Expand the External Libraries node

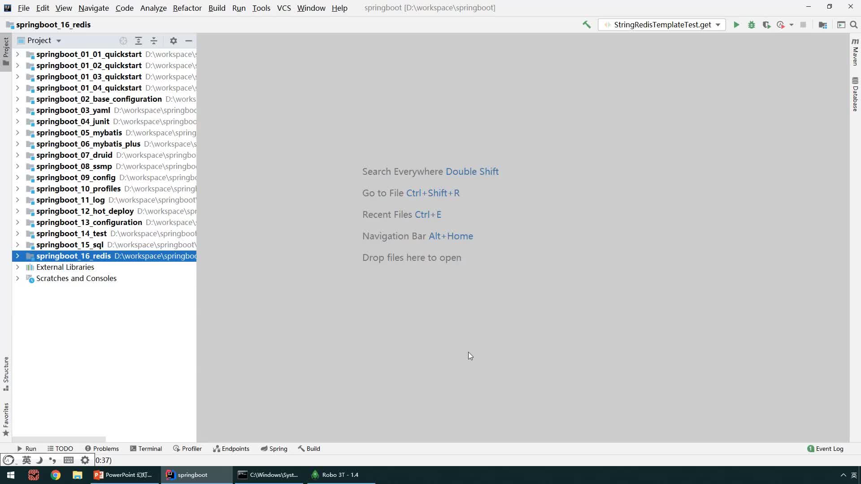coord(17,267)
